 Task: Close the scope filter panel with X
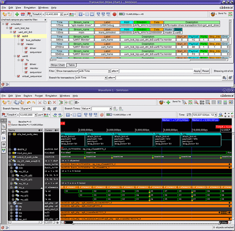pos(45,20)
